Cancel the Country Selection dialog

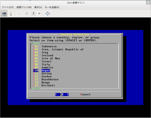[85, 94]
